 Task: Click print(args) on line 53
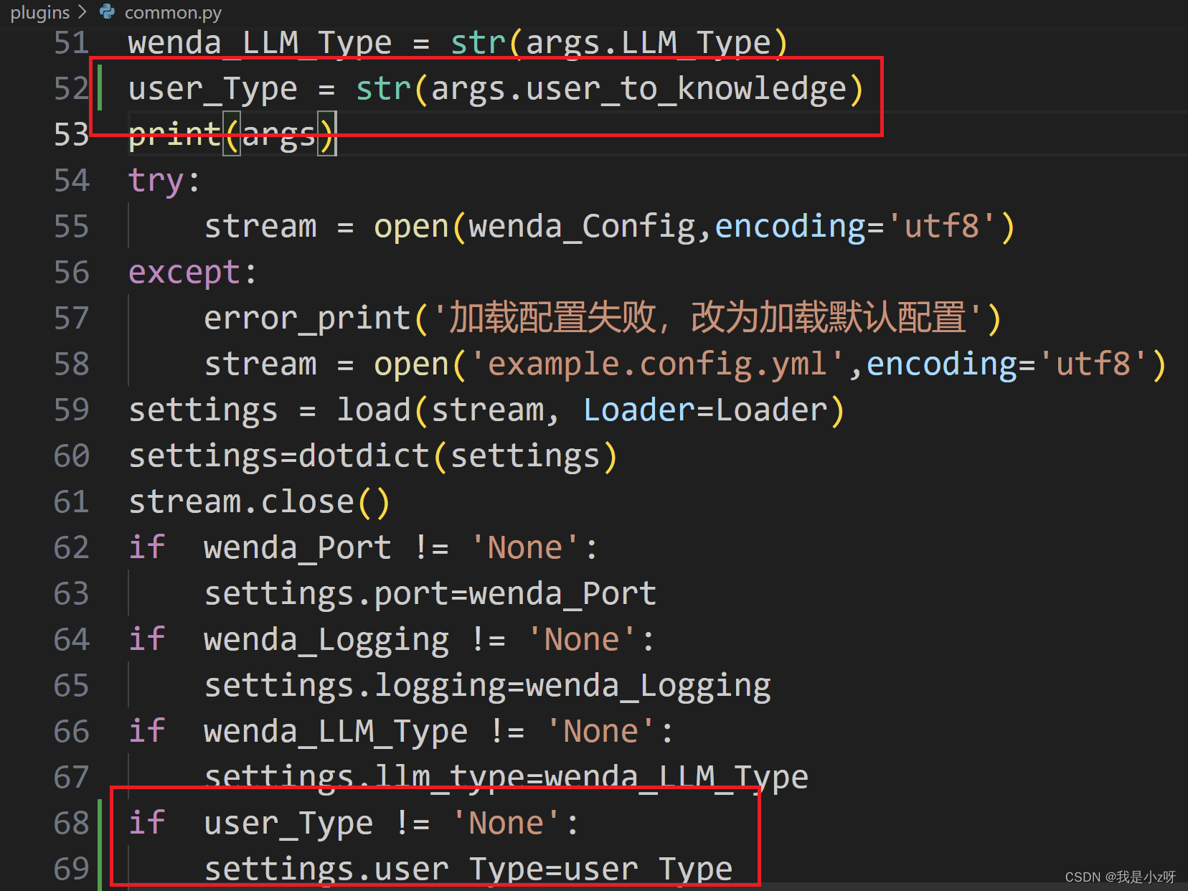point(232,135)
